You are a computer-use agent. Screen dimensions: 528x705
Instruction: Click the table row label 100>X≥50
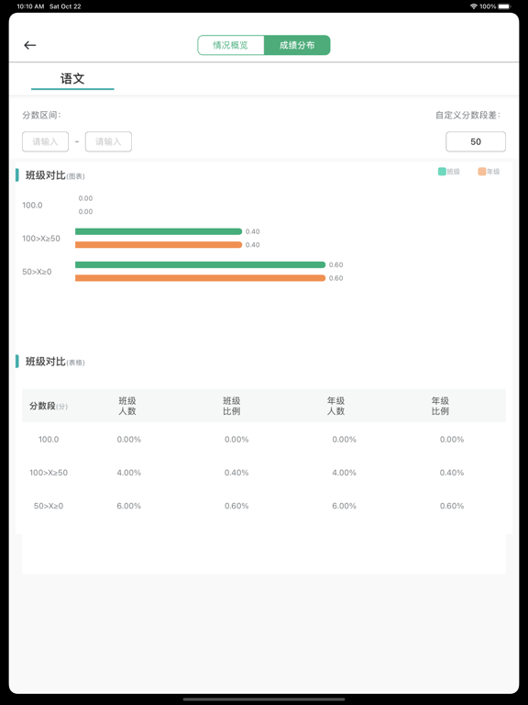coord(49,473)
